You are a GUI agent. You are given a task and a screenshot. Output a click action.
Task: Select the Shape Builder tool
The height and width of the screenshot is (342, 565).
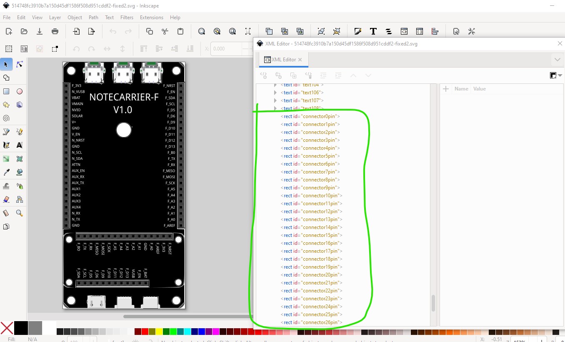click(6, 78)
